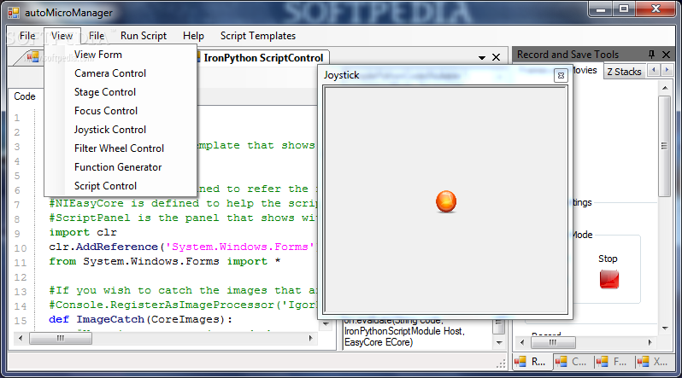Image resolution: width=682 pixels, height=378 pixels.
Task: Open the first File menu
Action: [27, 36]
